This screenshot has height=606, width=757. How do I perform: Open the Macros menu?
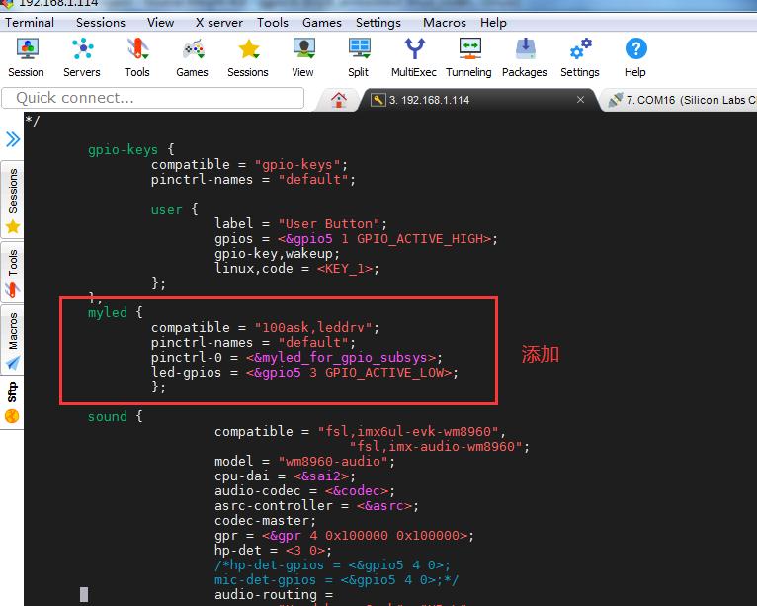coord(445,22)
